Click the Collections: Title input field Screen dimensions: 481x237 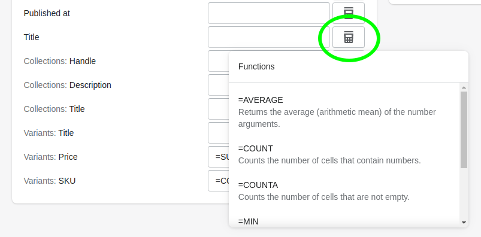click(x=219, y=109)
